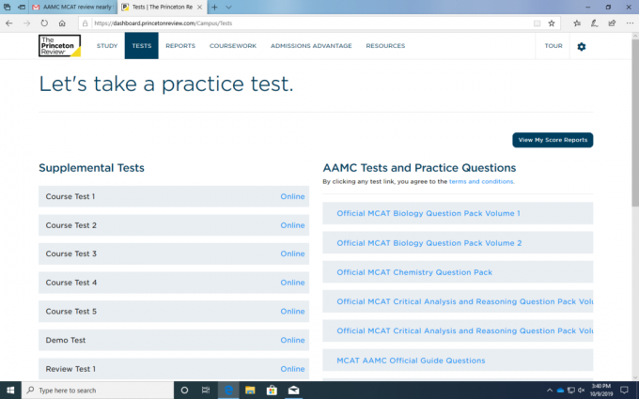Open MCAT AAMC Official Guide Questions
The height and width of the screenshot is (399, 639).
pos(411,361)
